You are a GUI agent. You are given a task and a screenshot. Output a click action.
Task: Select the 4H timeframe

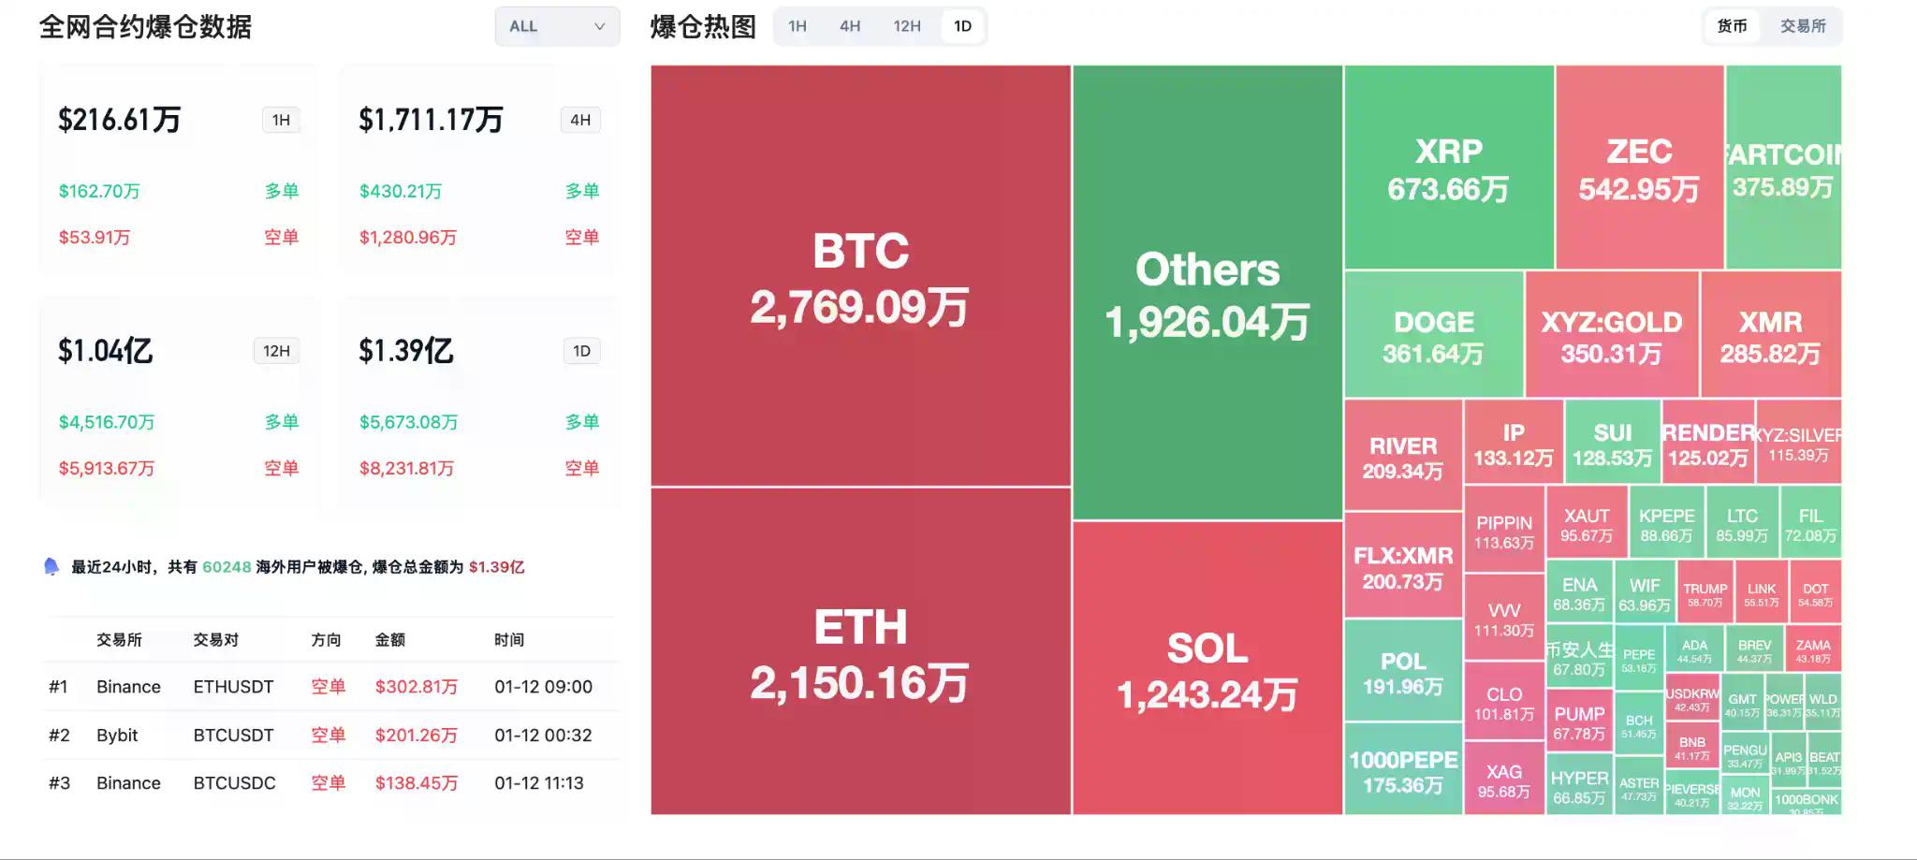pyautogui.click(x=850, y=26)
